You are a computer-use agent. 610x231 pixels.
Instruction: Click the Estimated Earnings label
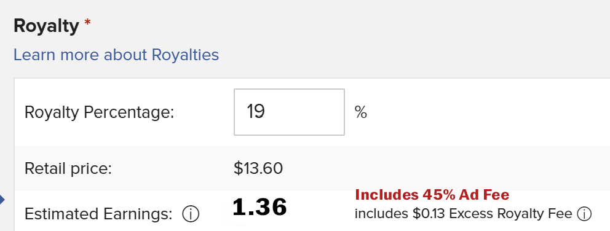(x=98, y=214)
